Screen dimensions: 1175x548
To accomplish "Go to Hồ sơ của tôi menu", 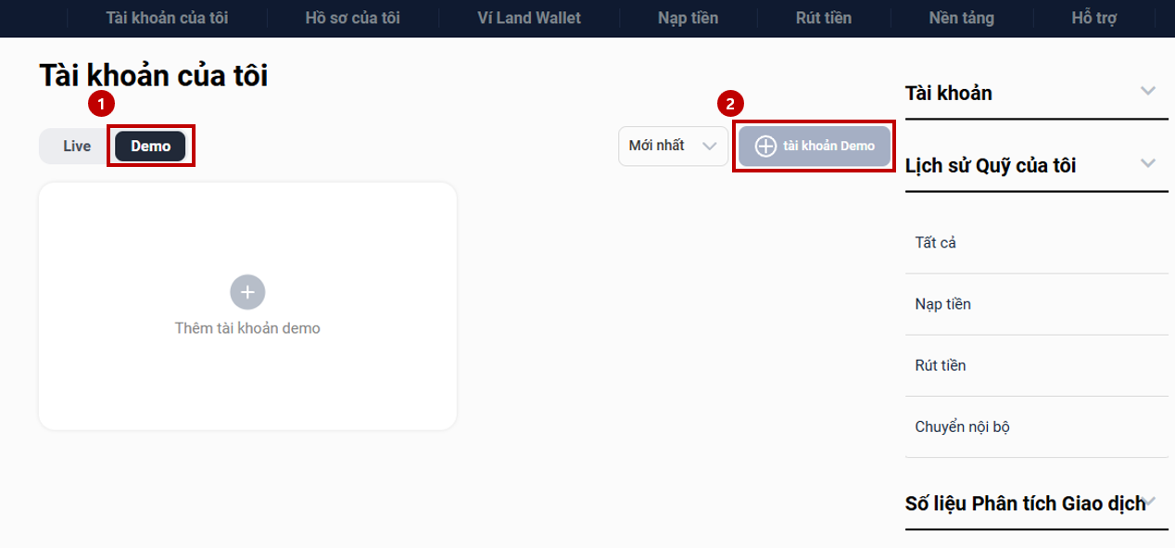I will [352, 18].
